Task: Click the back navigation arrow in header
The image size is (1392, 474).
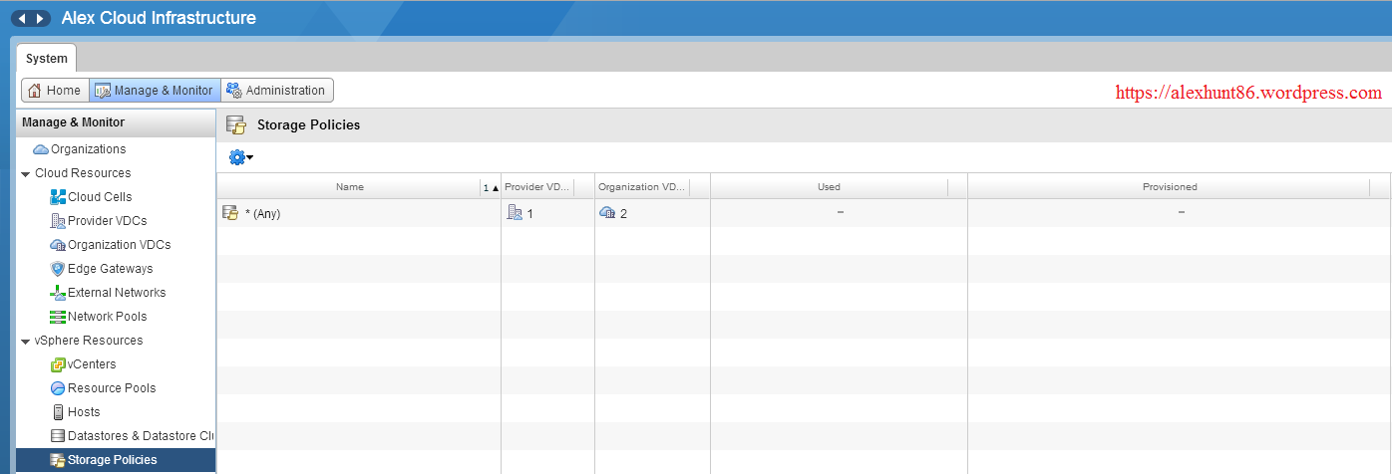Action: pyautogui.click(x=22, y=19)
